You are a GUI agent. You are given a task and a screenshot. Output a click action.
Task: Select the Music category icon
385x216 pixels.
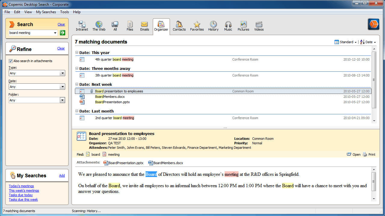pyautogui.click(x=228, y=26)
